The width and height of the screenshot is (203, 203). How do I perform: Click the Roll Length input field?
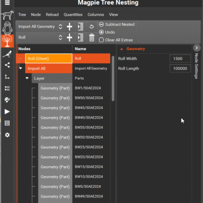pyautogui.click(x=180, y=69)
